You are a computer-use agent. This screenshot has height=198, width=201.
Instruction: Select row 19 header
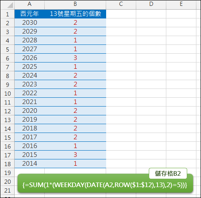8,173
